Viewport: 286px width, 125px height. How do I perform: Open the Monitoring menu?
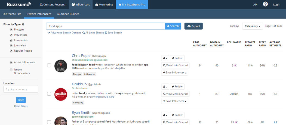point(104,5)
